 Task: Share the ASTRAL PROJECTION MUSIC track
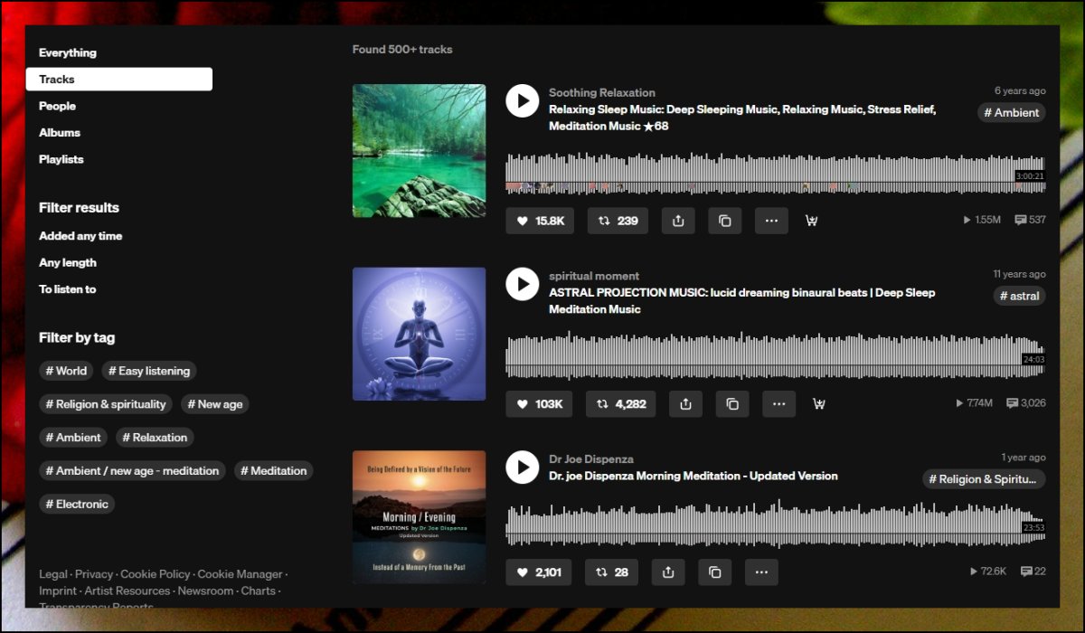click(x=685, y=404)
